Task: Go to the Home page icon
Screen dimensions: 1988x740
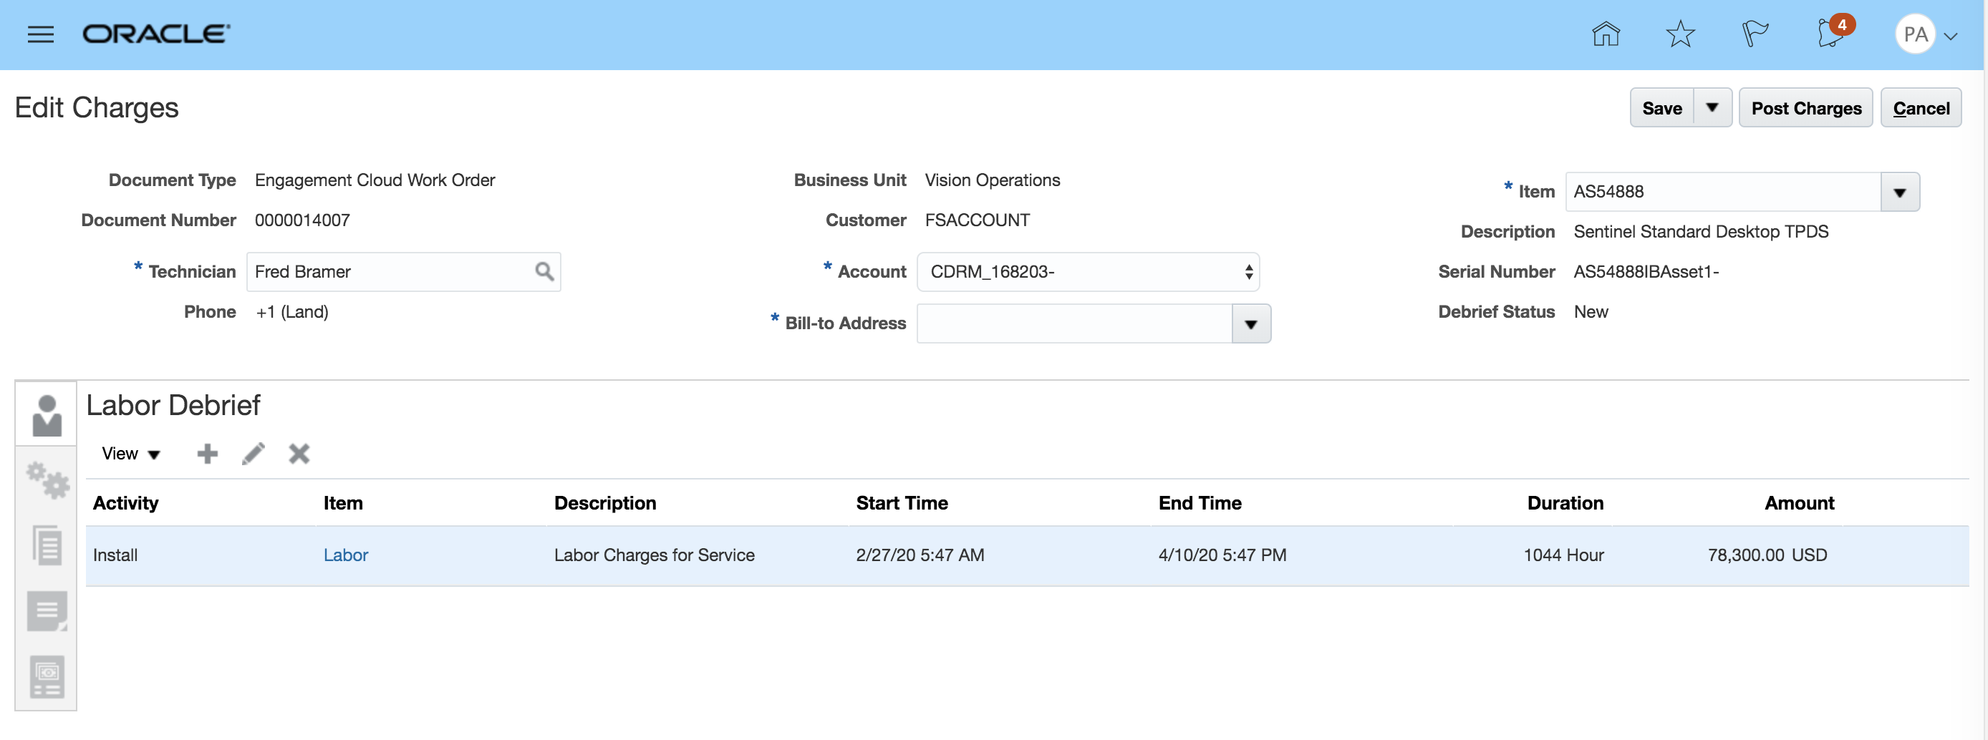Action: click(x=1605, y=34)
